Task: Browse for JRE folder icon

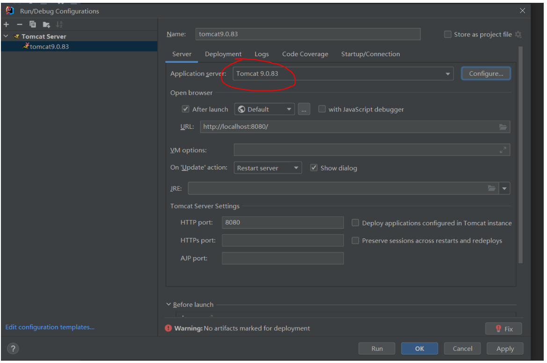Action: 491,188
